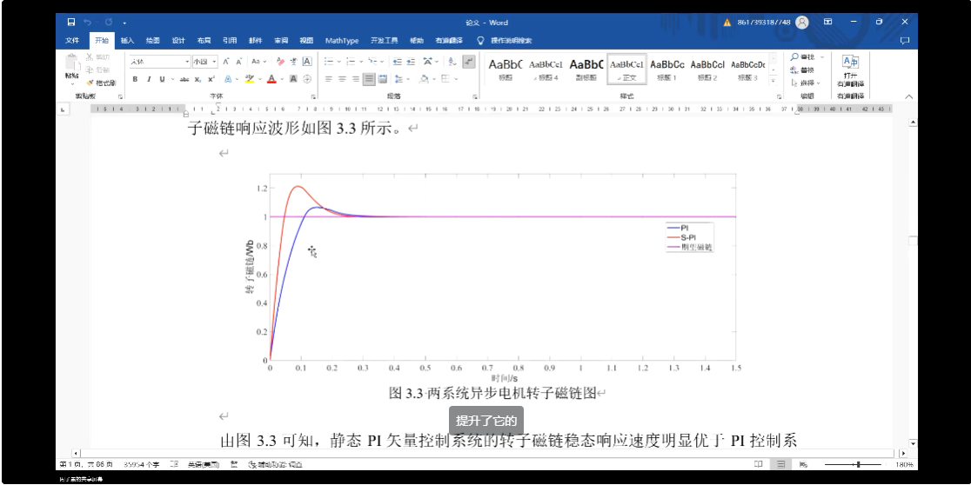Open the comments speech bubble icon

(x=905, y=41)
